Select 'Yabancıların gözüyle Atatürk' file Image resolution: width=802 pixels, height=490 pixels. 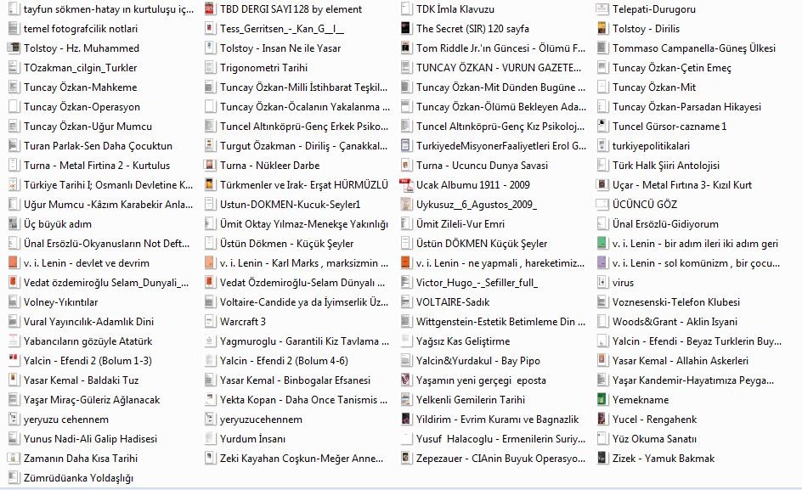(88, 341)
